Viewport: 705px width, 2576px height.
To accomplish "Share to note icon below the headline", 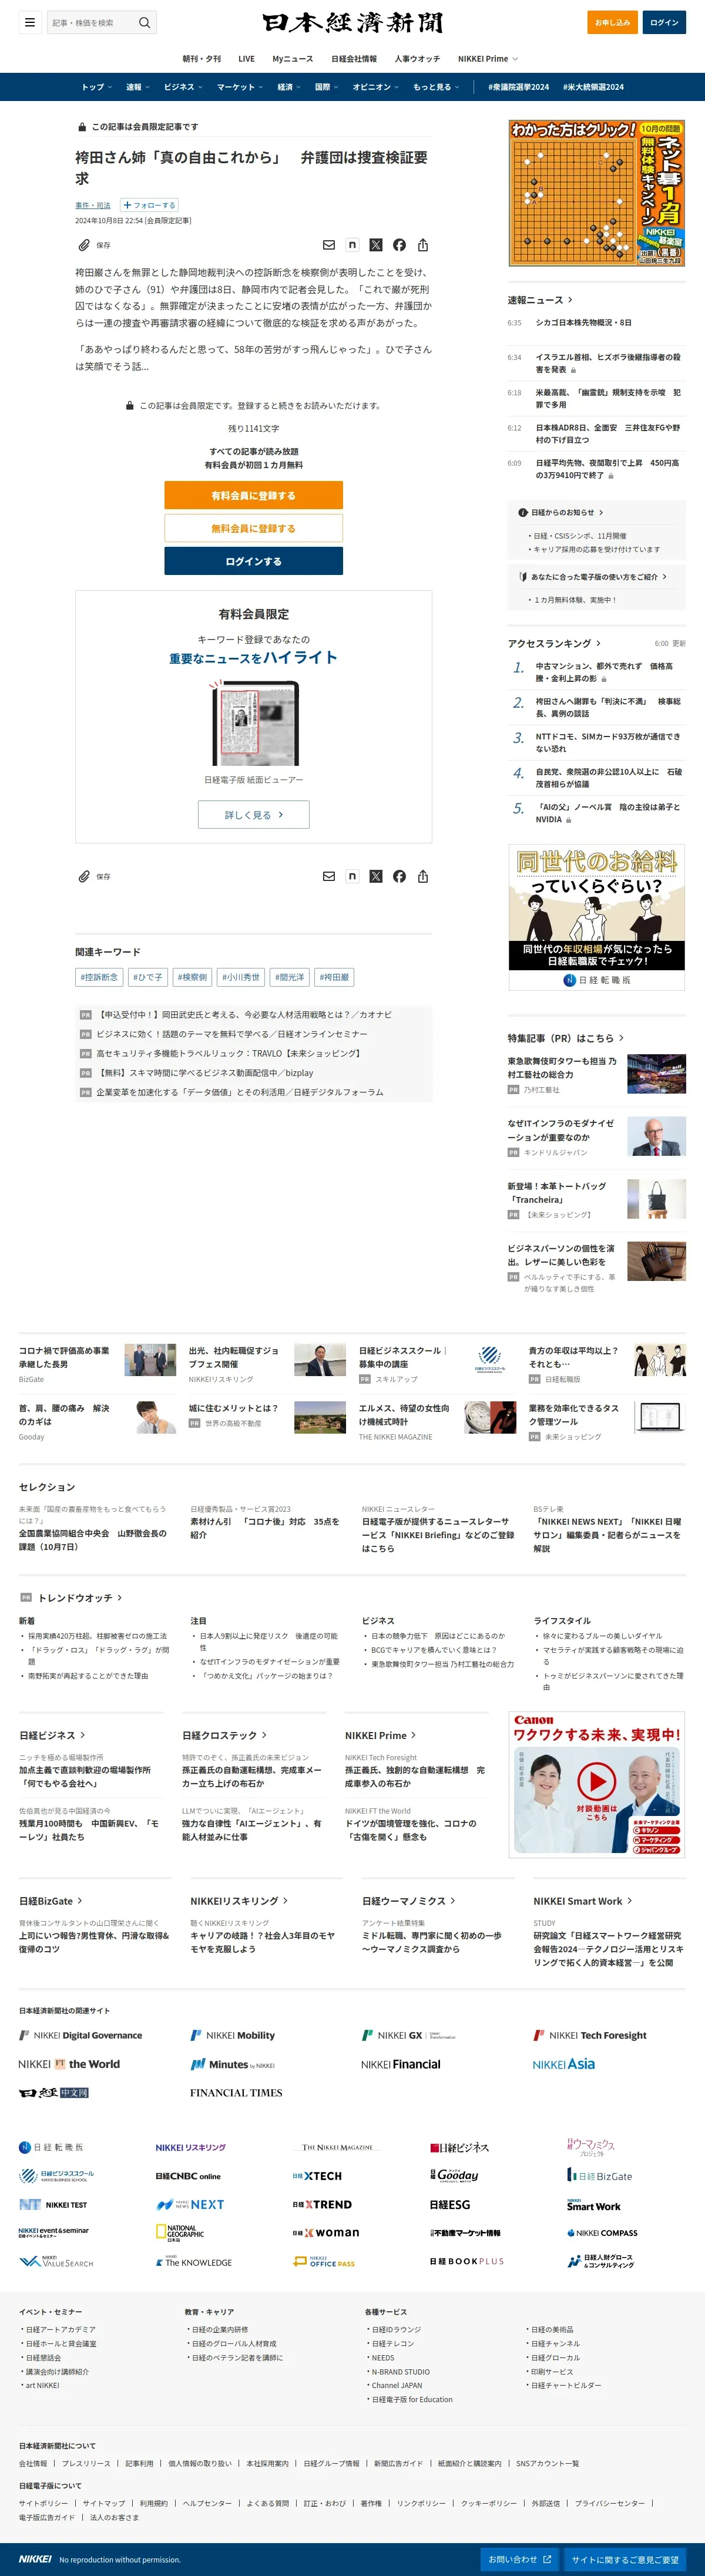I will point(352,245).
